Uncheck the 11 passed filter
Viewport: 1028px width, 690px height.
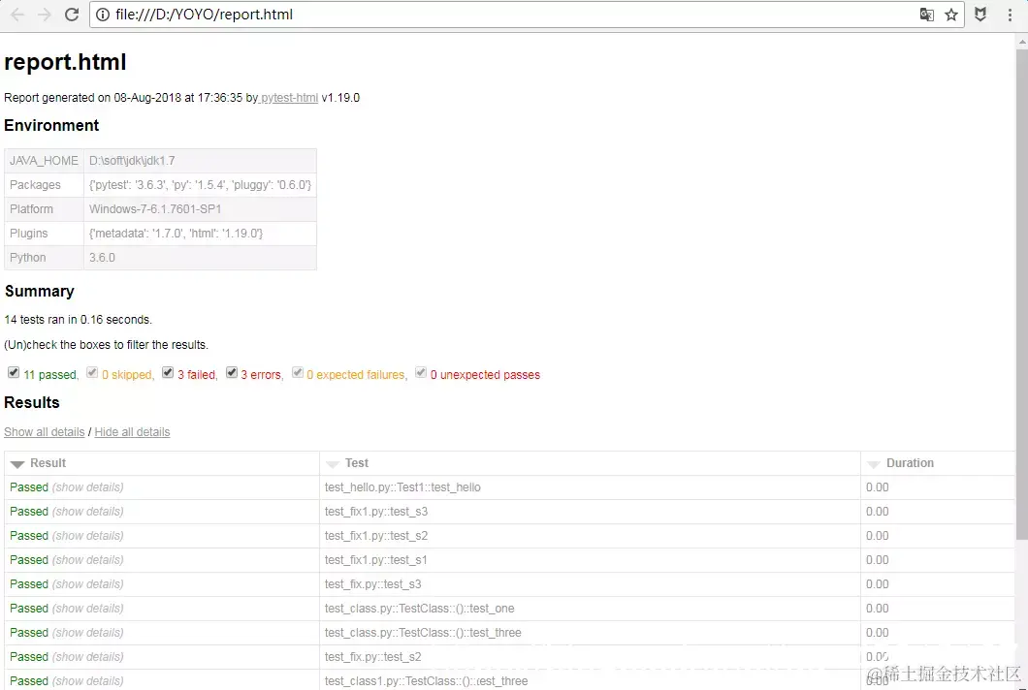[x=14, y=373]
